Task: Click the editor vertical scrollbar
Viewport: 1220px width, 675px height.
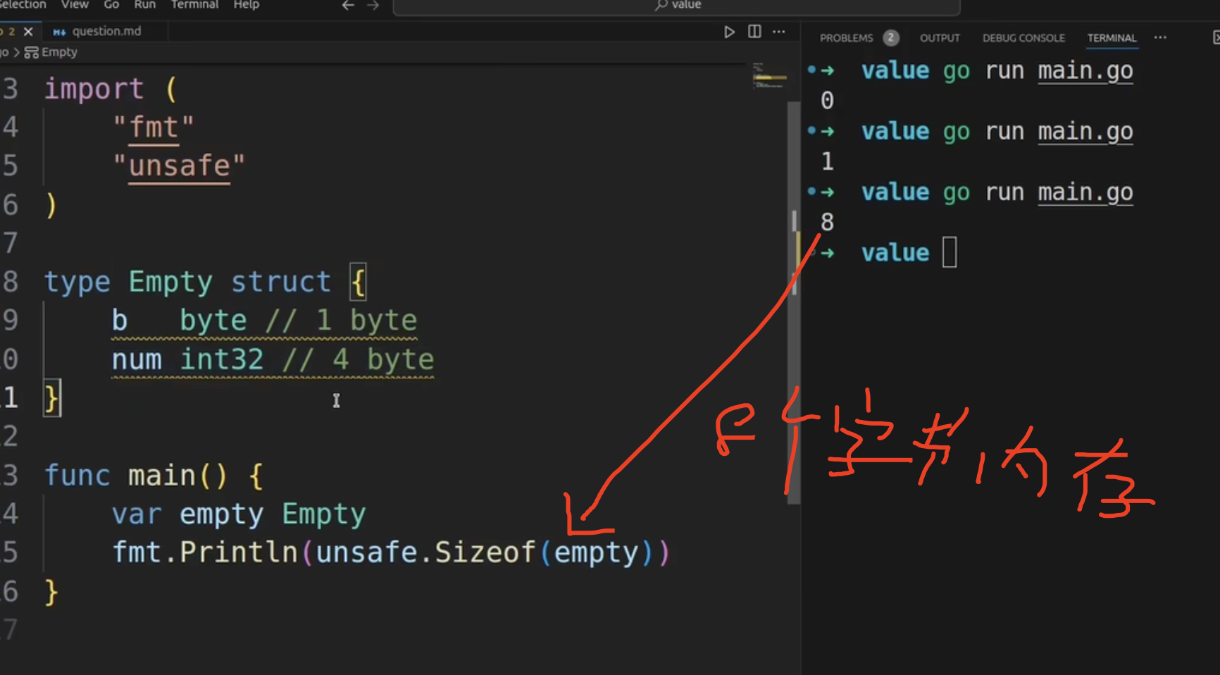Action: [794, 303]
